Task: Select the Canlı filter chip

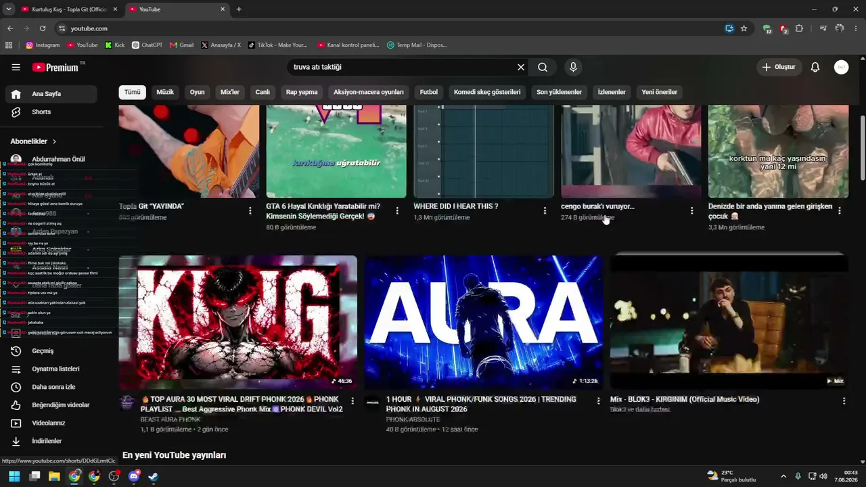Action: (263, 92)
